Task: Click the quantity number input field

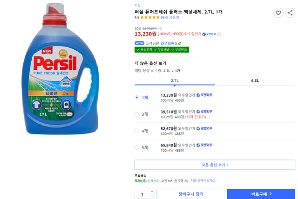Action: (142, 194)
